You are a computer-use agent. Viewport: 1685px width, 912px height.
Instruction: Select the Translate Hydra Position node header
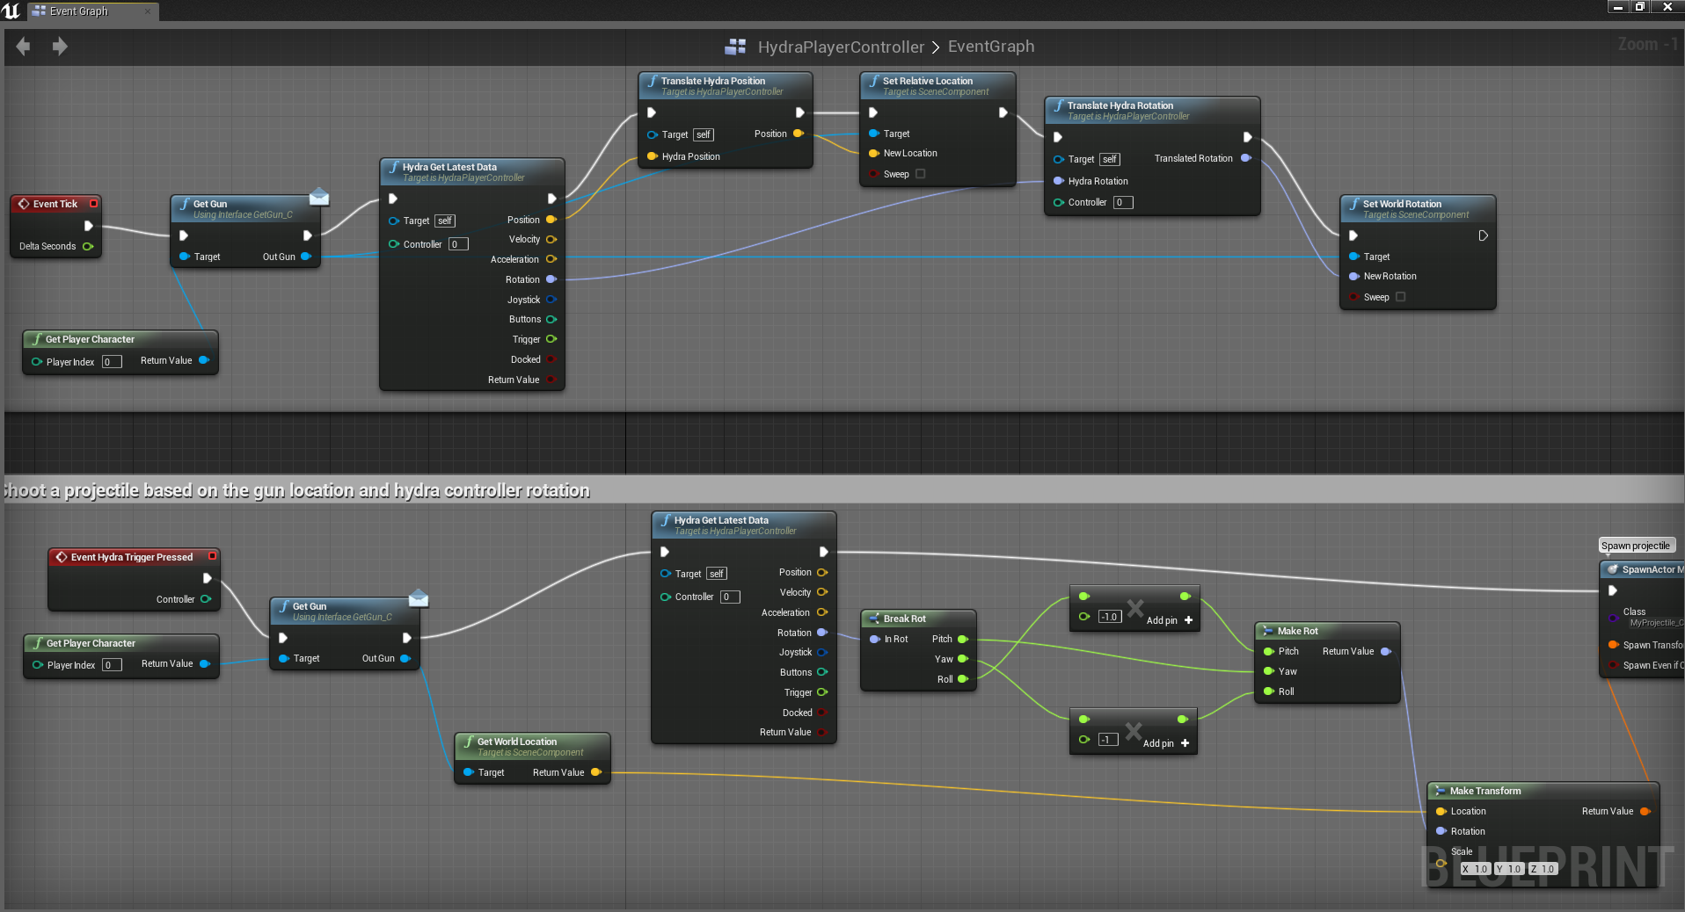pos(726,85)
